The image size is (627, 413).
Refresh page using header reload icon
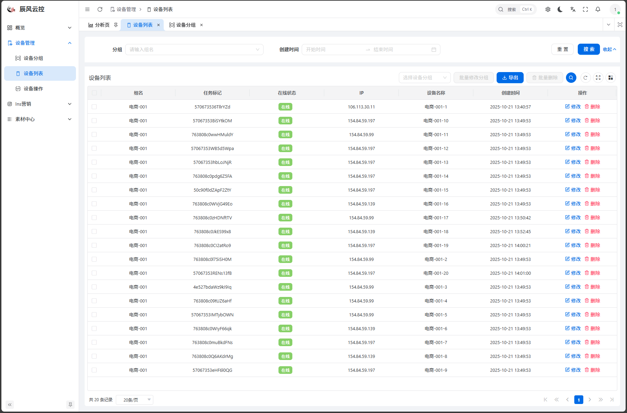coord(100,9)
